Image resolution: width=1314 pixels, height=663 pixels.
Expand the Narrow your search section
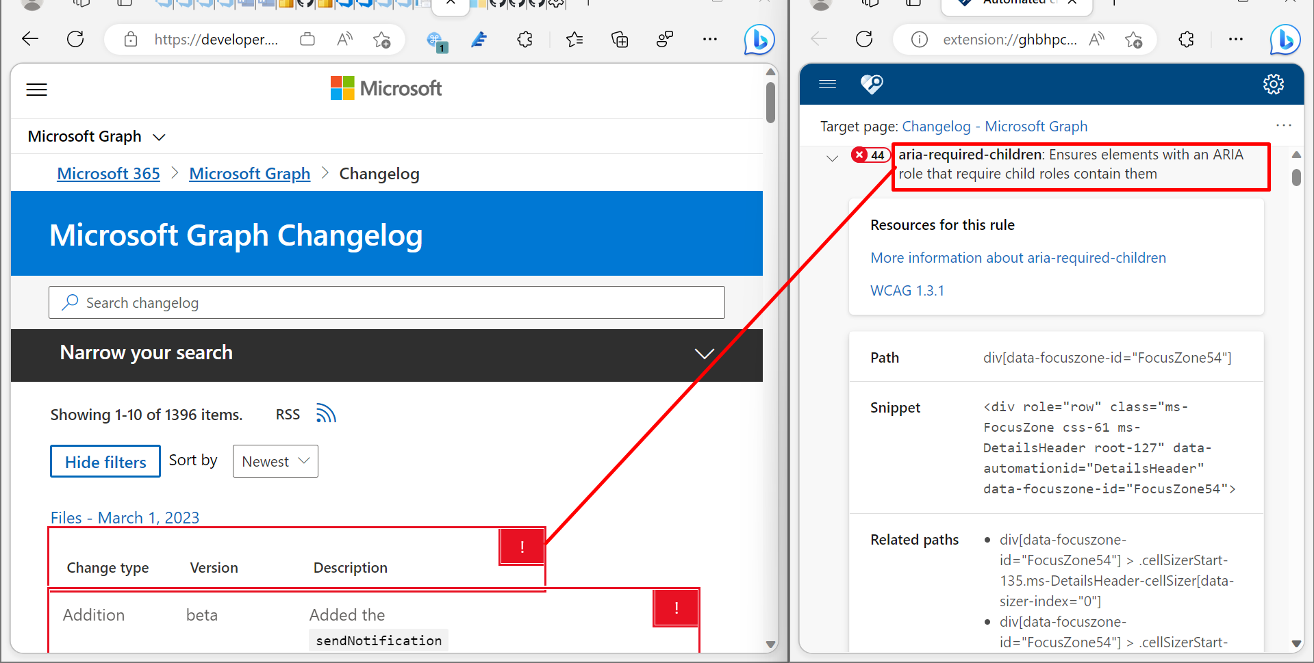click(704, 354)
